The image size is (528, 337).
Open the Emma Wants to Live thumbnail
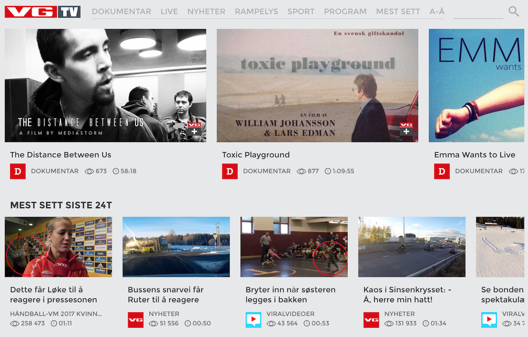[477, 85]
